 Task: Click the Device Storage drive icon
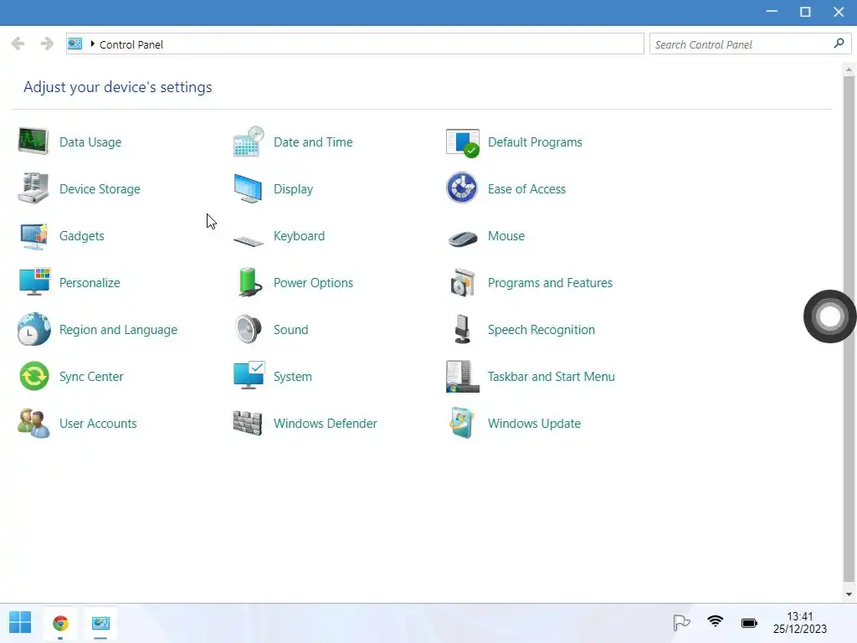point(33,188)
